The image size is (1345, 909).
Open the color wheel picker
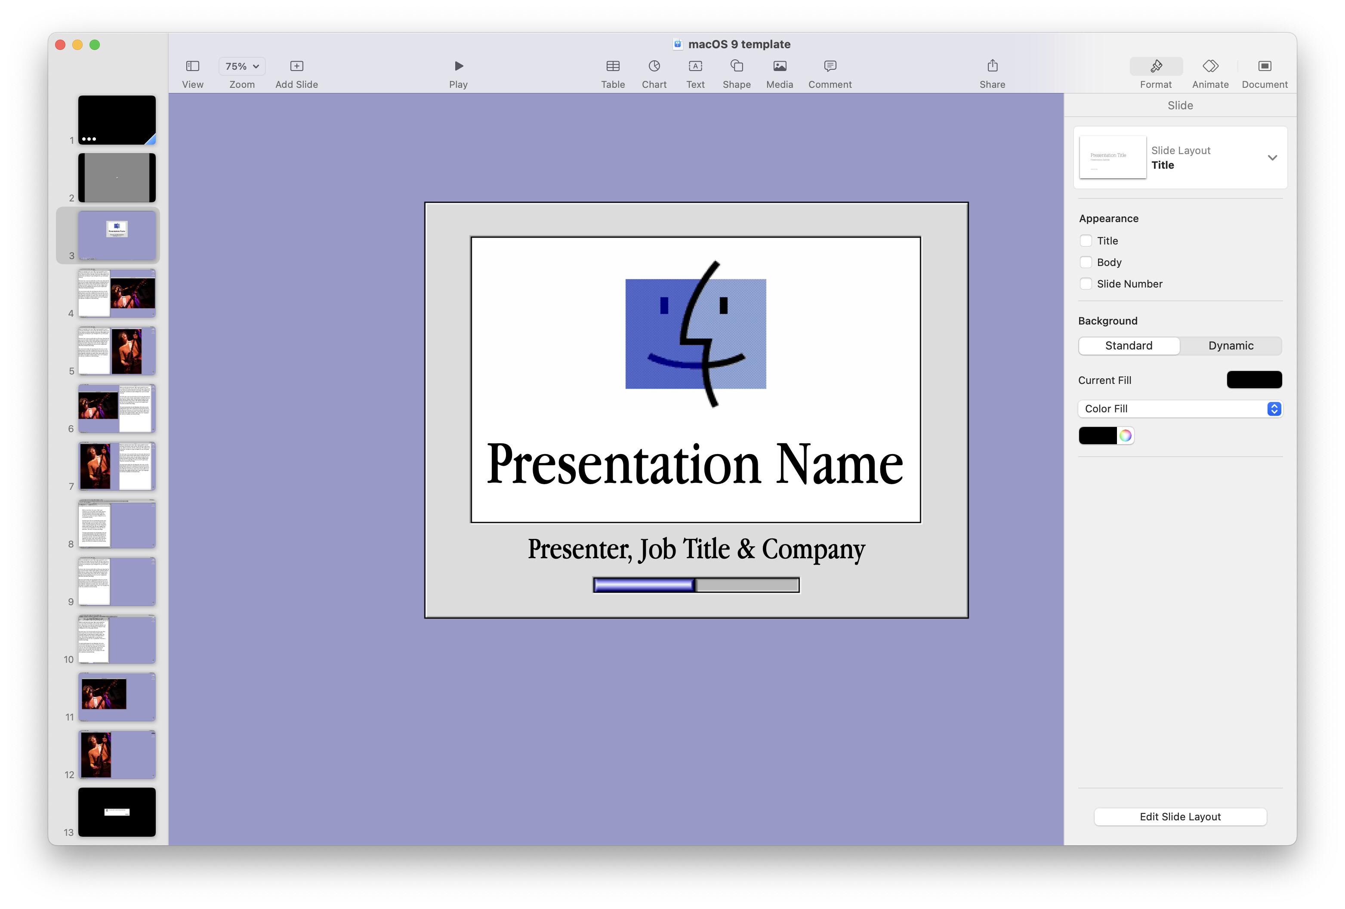coord(1125,436)
